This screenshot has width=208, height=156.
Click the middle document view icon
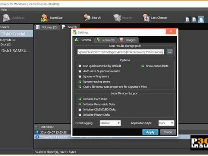click(194, 20)
